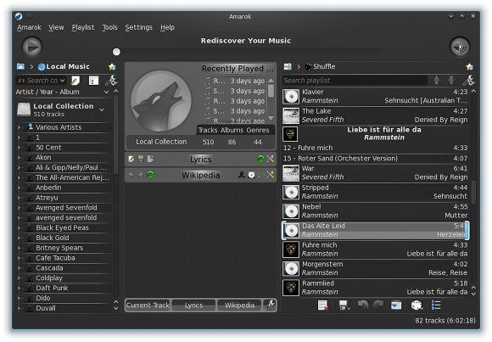Jump to next playlist search match
Viewport: 492px width, 342px height.
(x=451, y=81)
